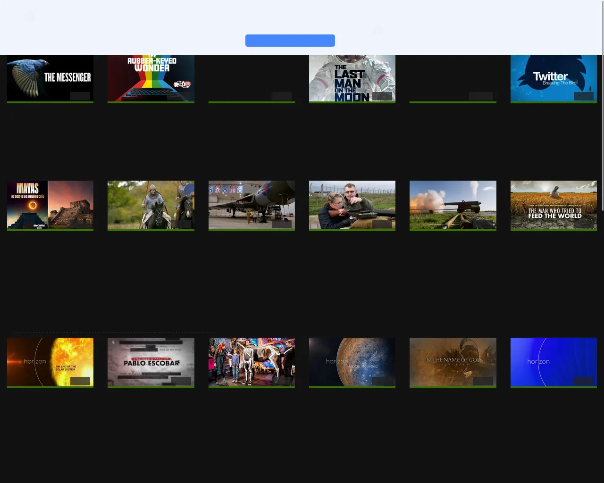The image size is (604, 483).
Task: Open the Pablo Escobar documentary thumbnail
Action: click(x=151, y=362)
